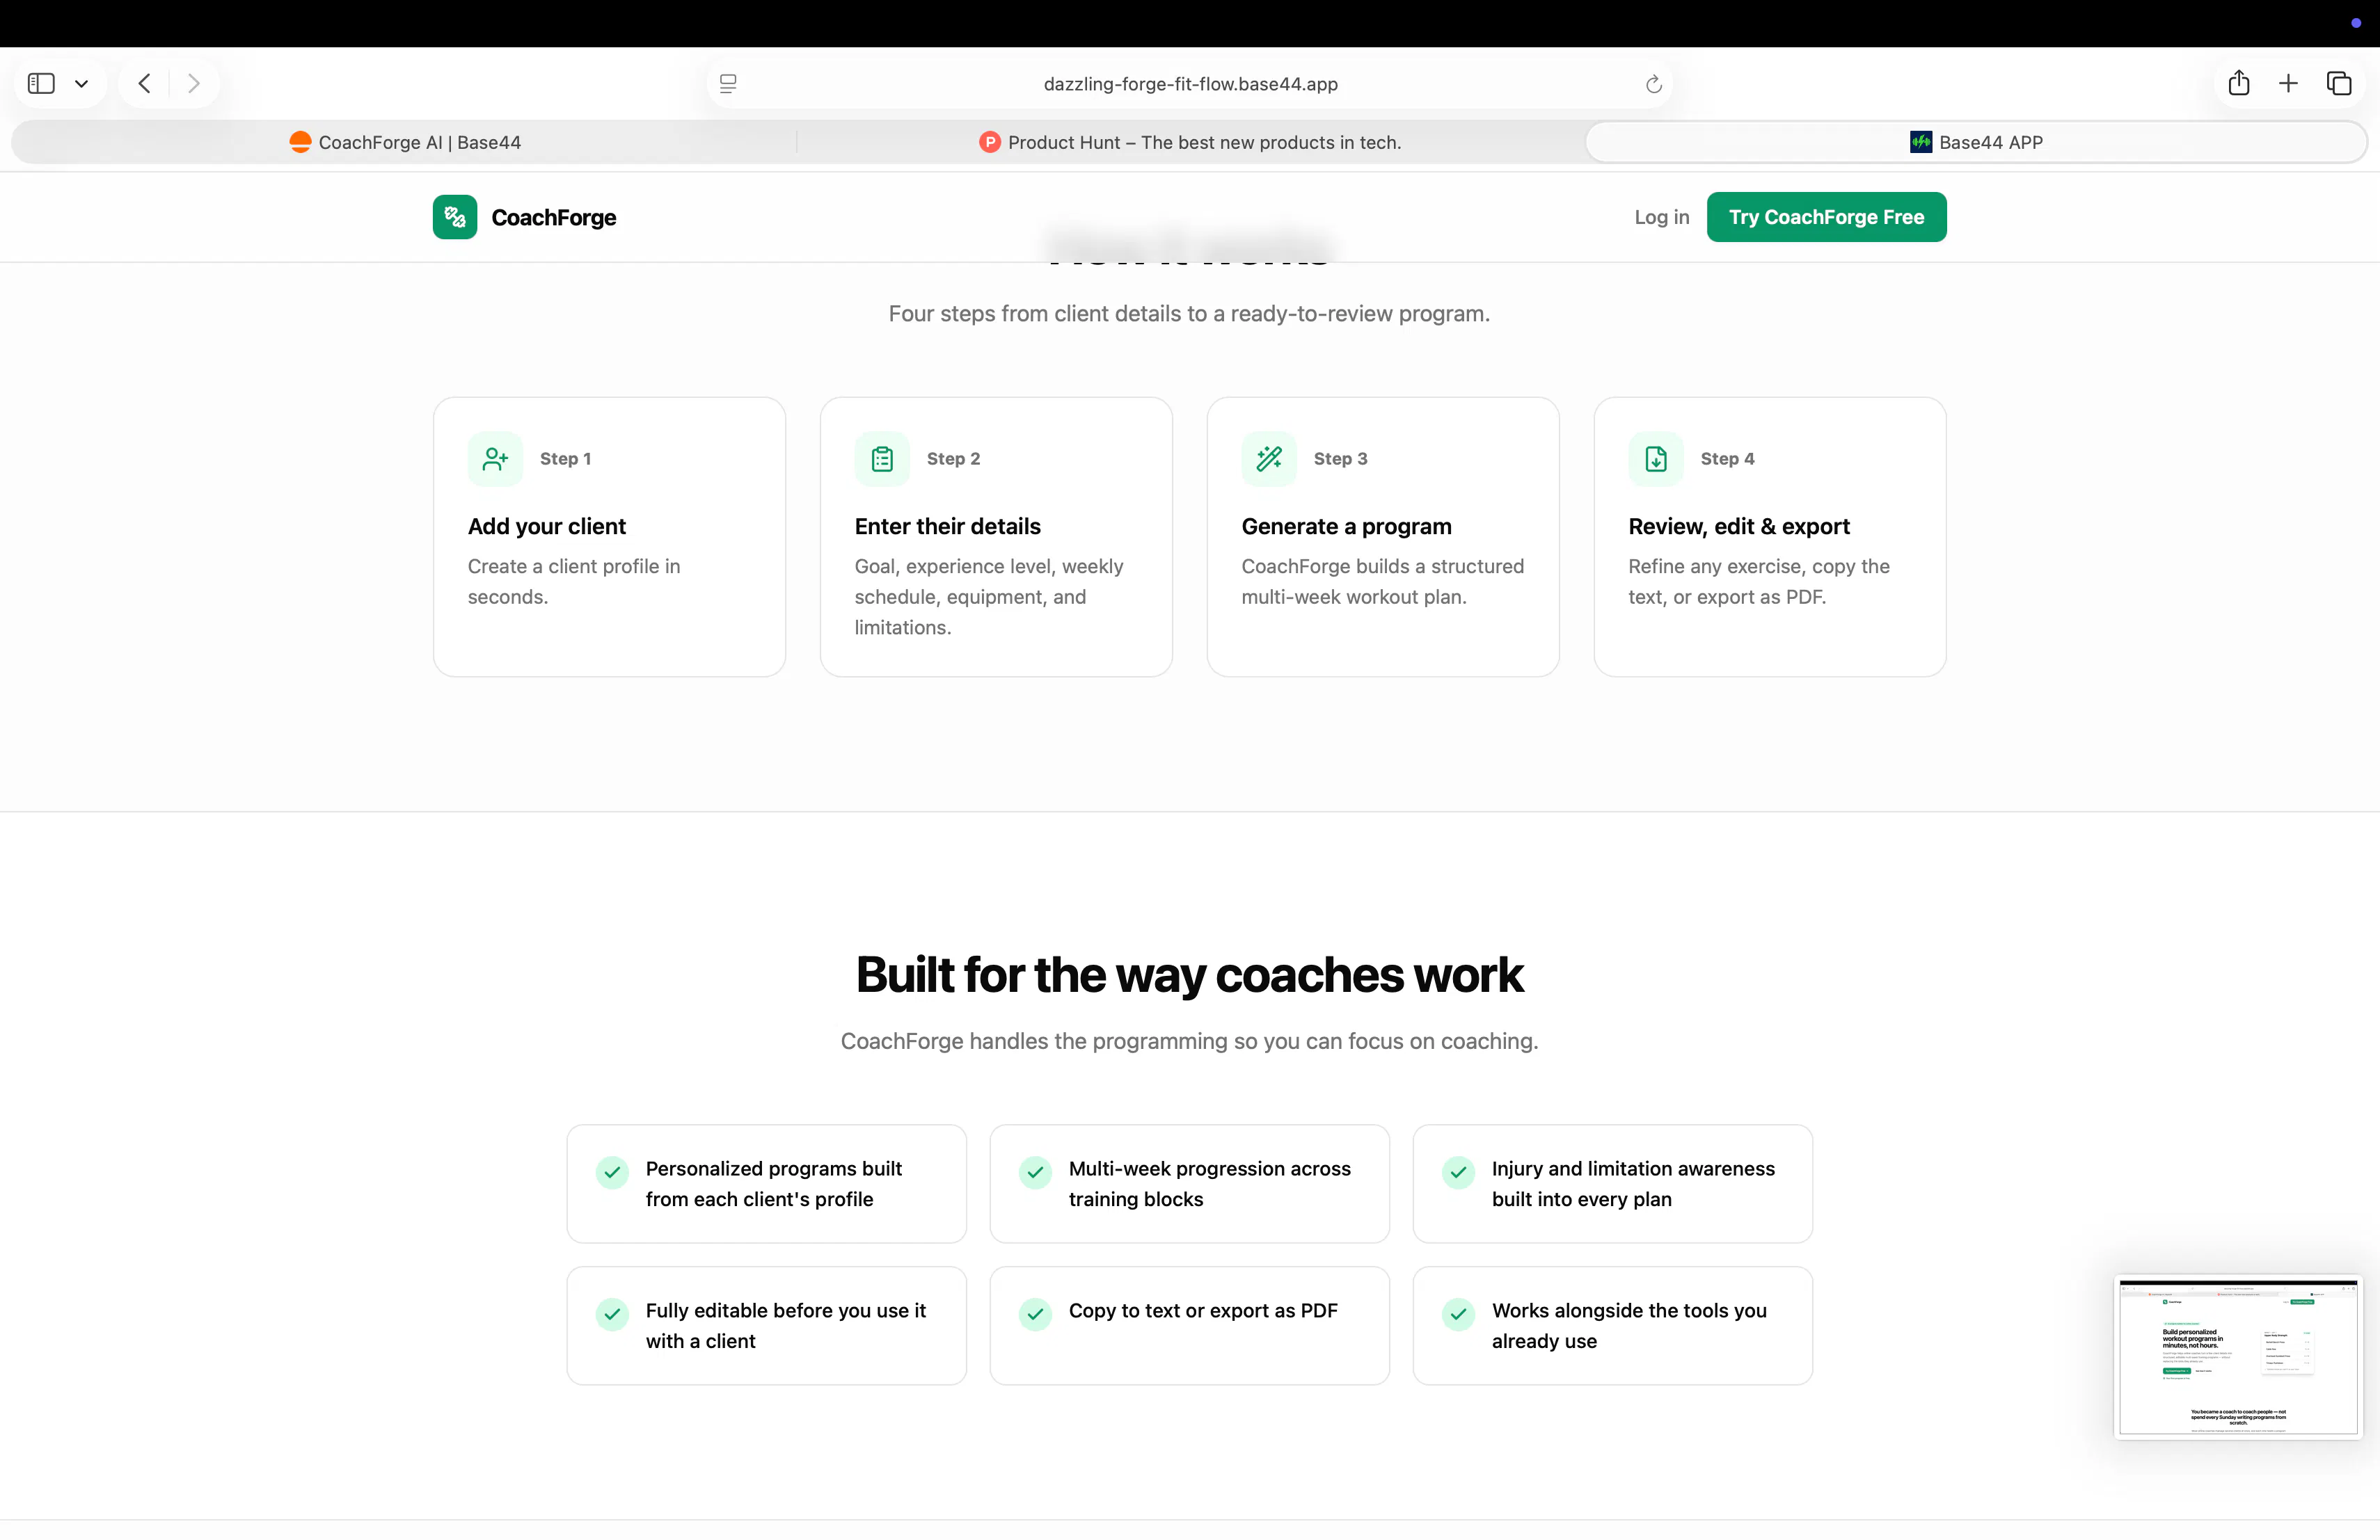
Task: Click the Step 2 clipboard icon
Action: coord(882,458)
